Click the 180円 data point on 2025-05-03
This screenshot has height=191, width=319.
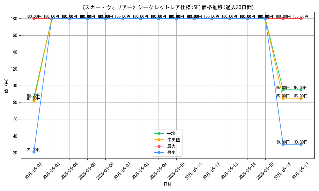52,19
